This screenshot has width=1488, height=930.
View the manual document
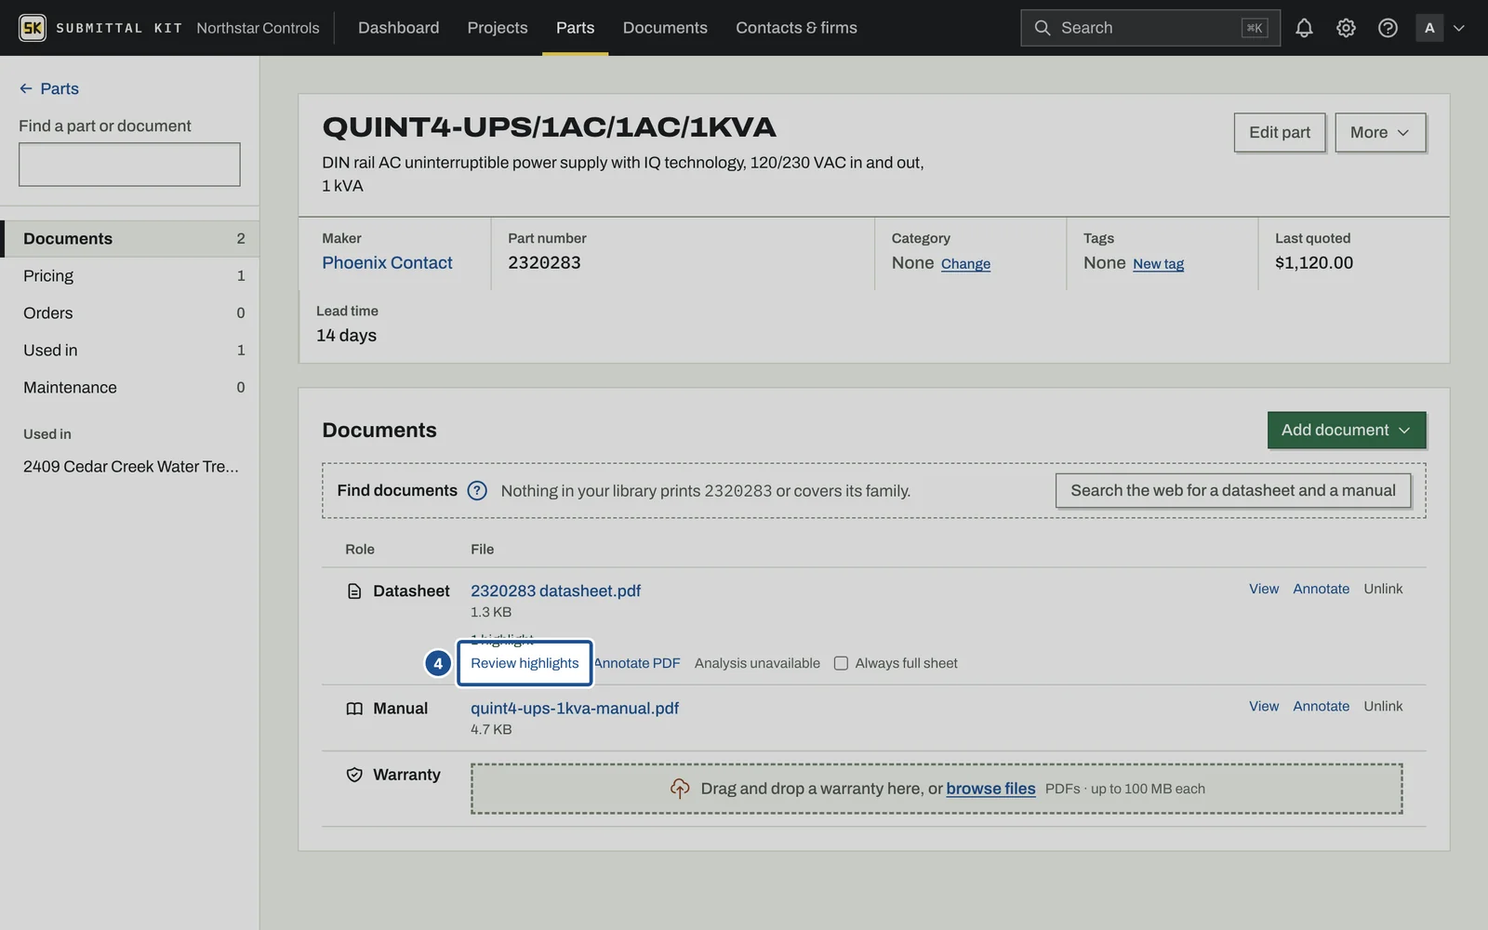click(1263, 706)
